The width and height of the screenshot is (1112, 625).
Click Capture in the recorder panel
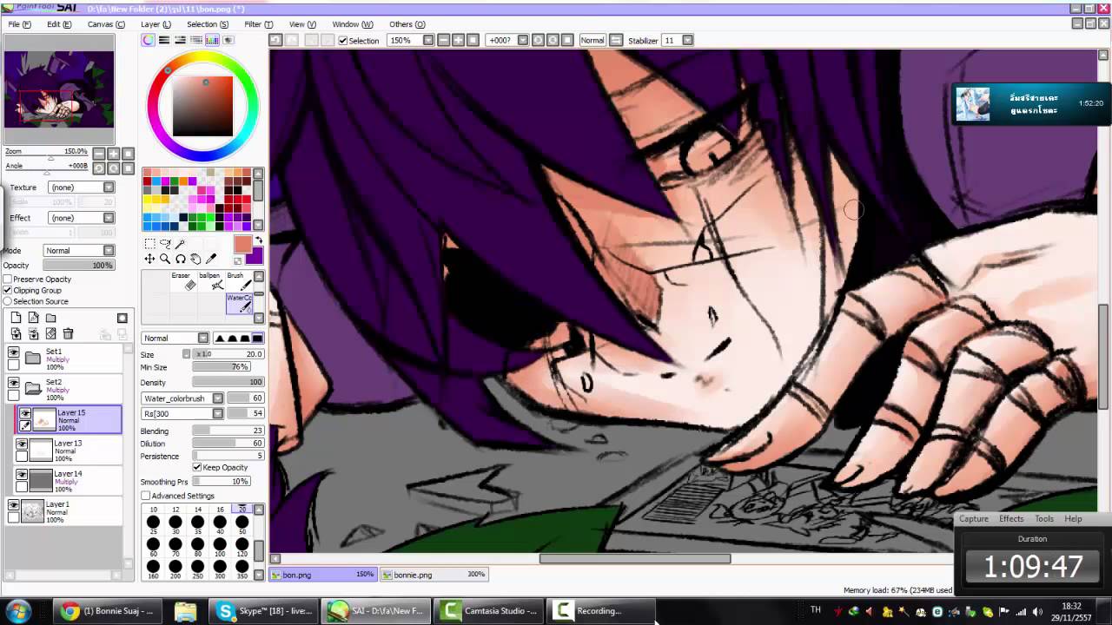coord(973,518)
